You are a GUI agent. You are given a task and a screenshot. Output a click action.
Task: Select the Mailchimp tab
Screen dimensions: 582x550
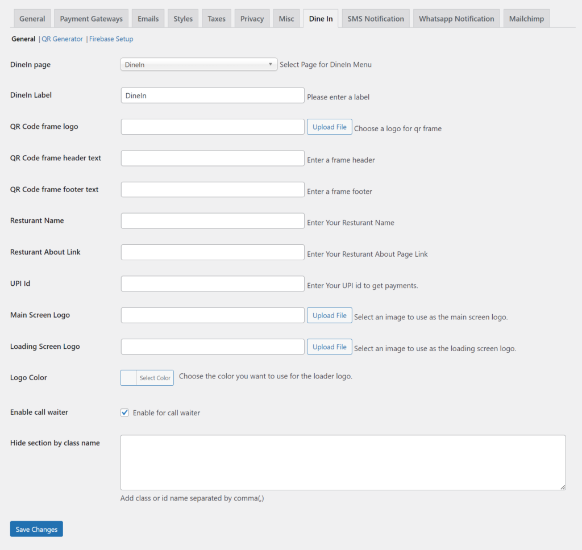click(x=526, y=19)
